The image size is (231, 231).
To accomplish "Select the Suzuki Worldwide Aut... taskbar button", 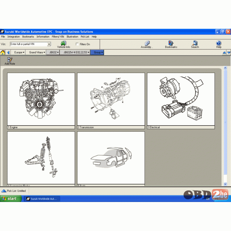I will [x=42, y=199].
